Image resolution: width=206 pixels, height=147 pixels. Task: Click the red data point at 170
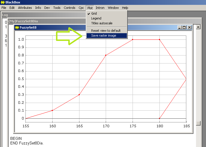(x=106, y=55)
